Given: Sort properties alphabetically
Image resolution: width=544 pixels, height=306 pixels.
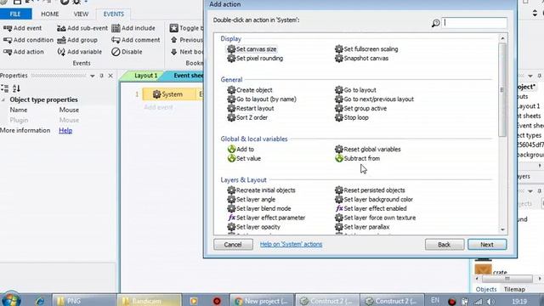Looking at the screenshot, I should 16,88.
